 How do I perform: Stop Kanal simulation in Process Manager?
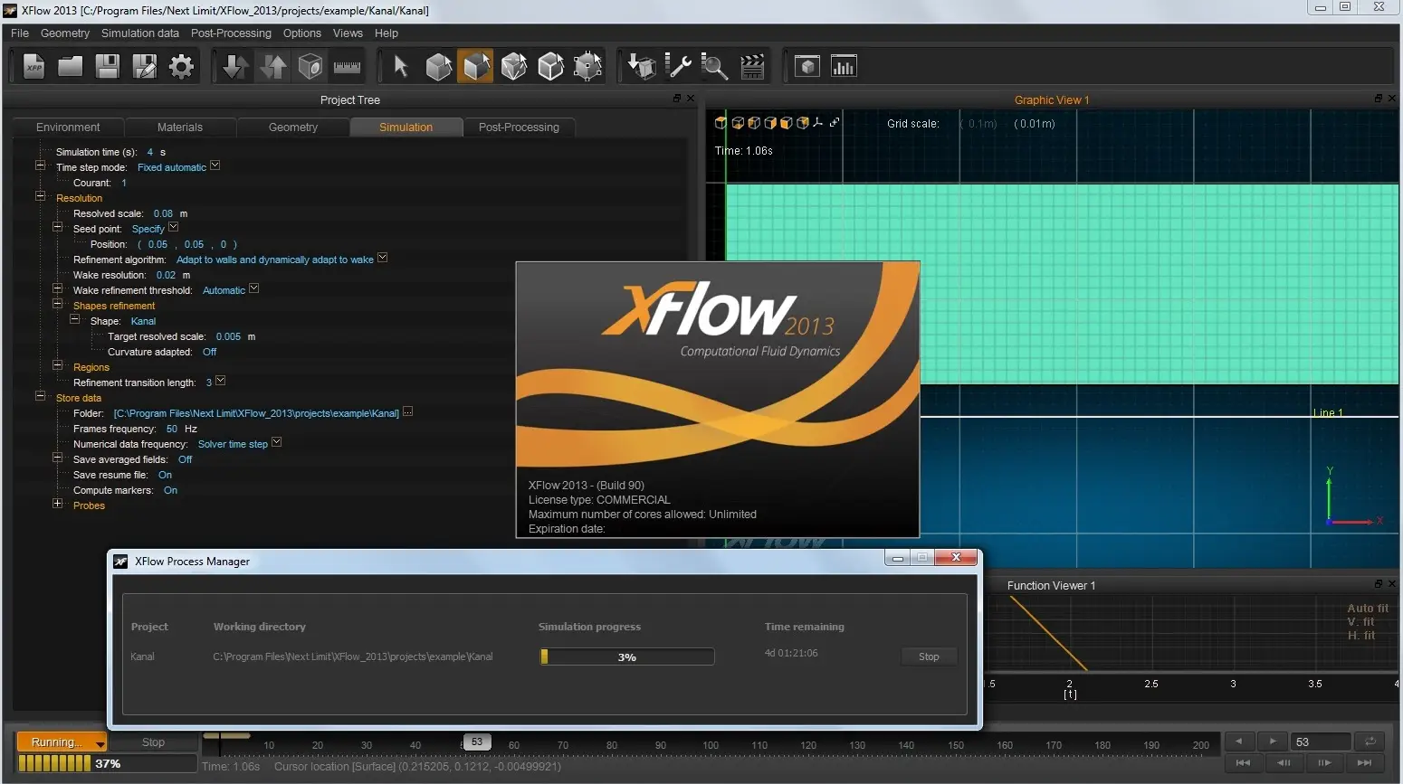(929, 656)
